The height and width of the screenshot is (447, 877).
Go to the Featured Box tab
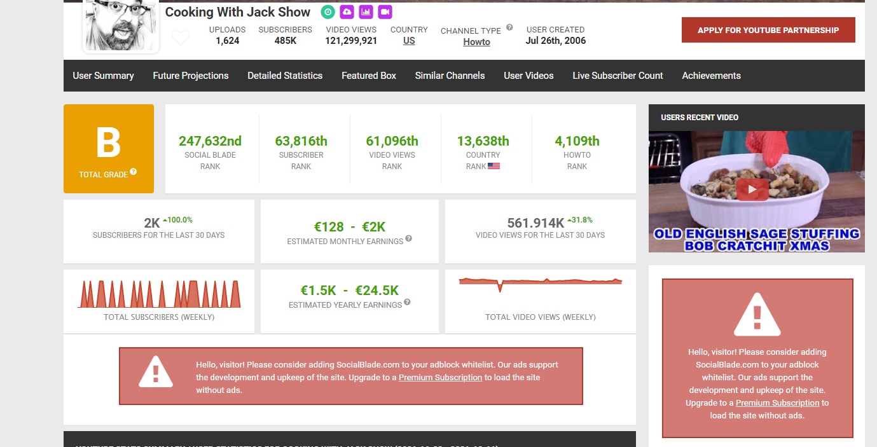(369, 76)
